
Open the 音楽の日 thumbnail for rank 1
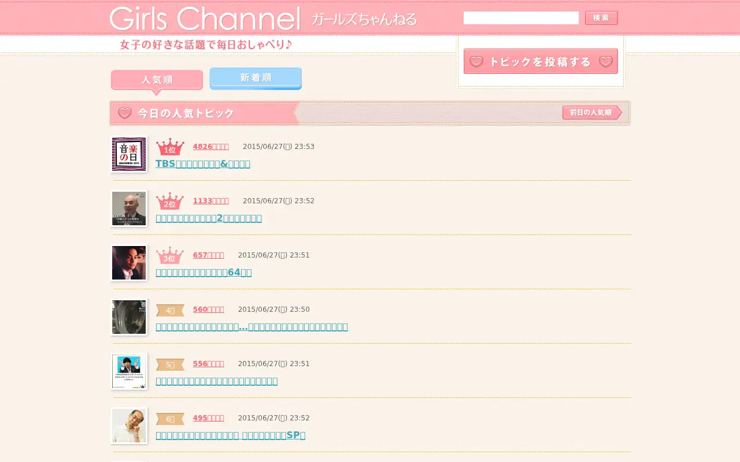tap(129, 154)
